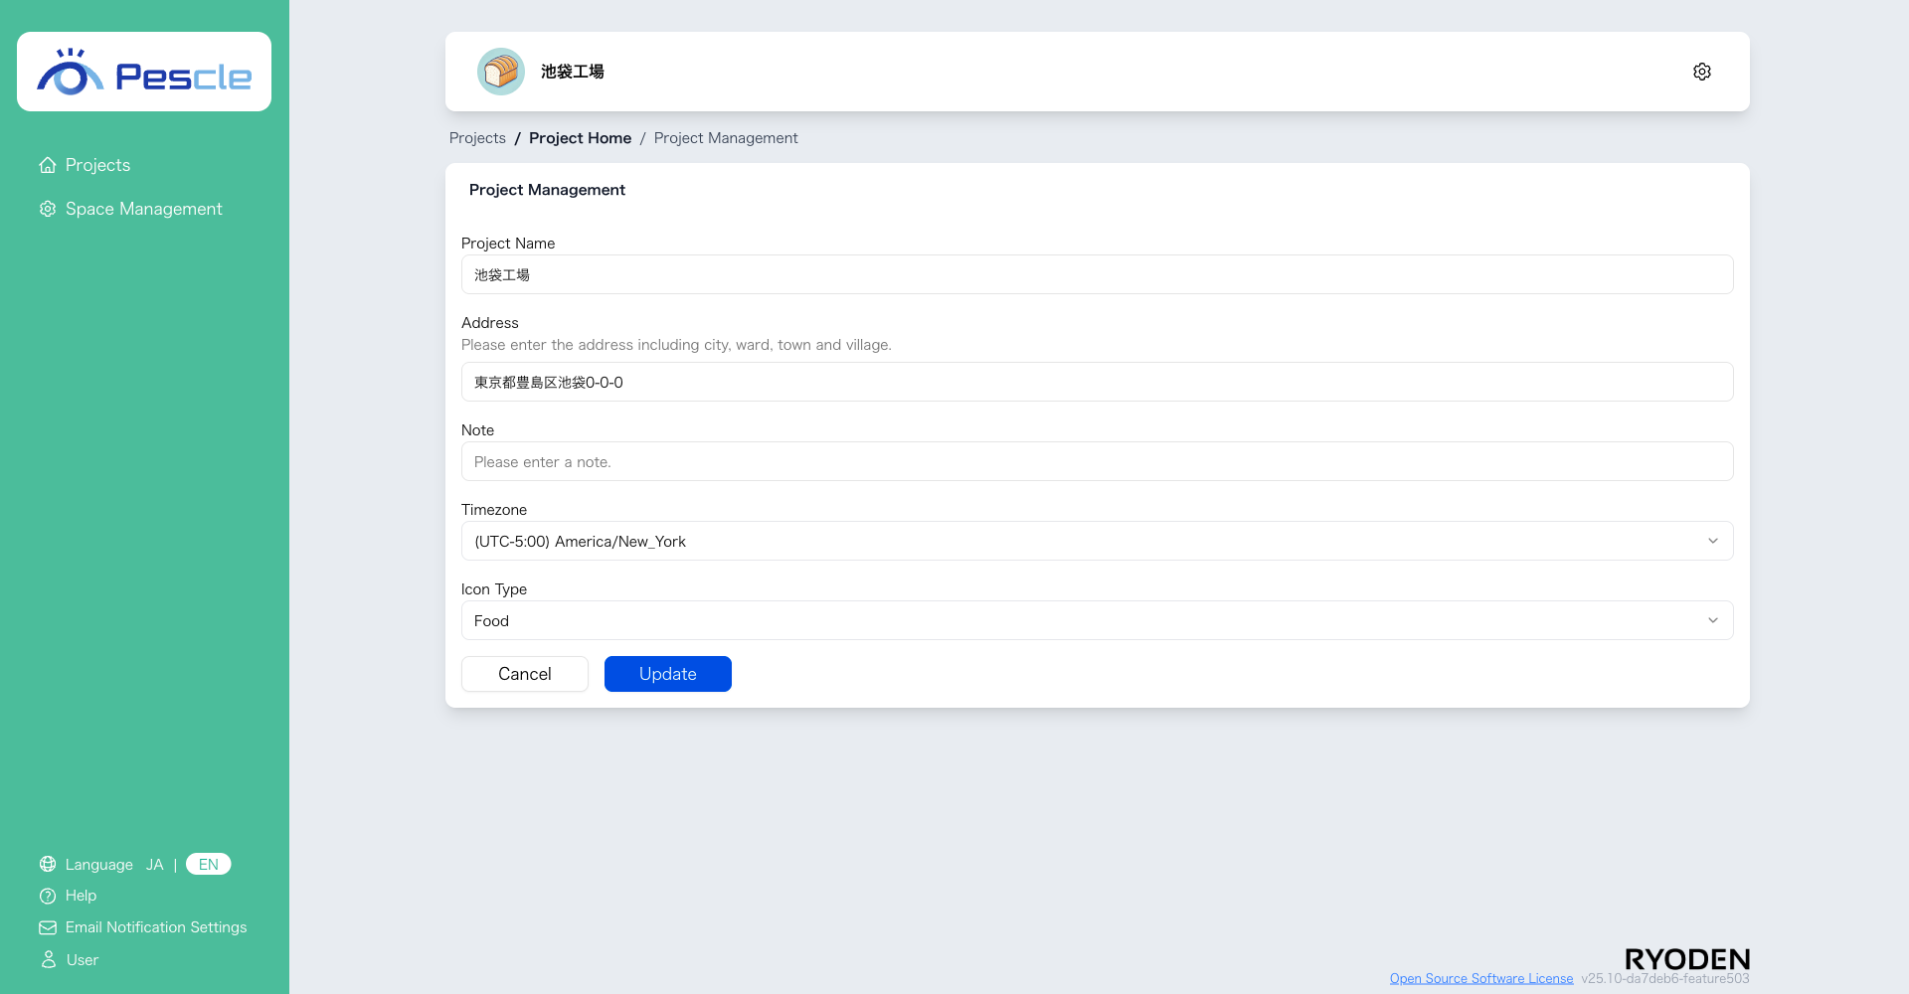The height and width of the screenshot is (994, 1909).
Task: Open the Timezone dropdown
Action: click(1097, 541)
